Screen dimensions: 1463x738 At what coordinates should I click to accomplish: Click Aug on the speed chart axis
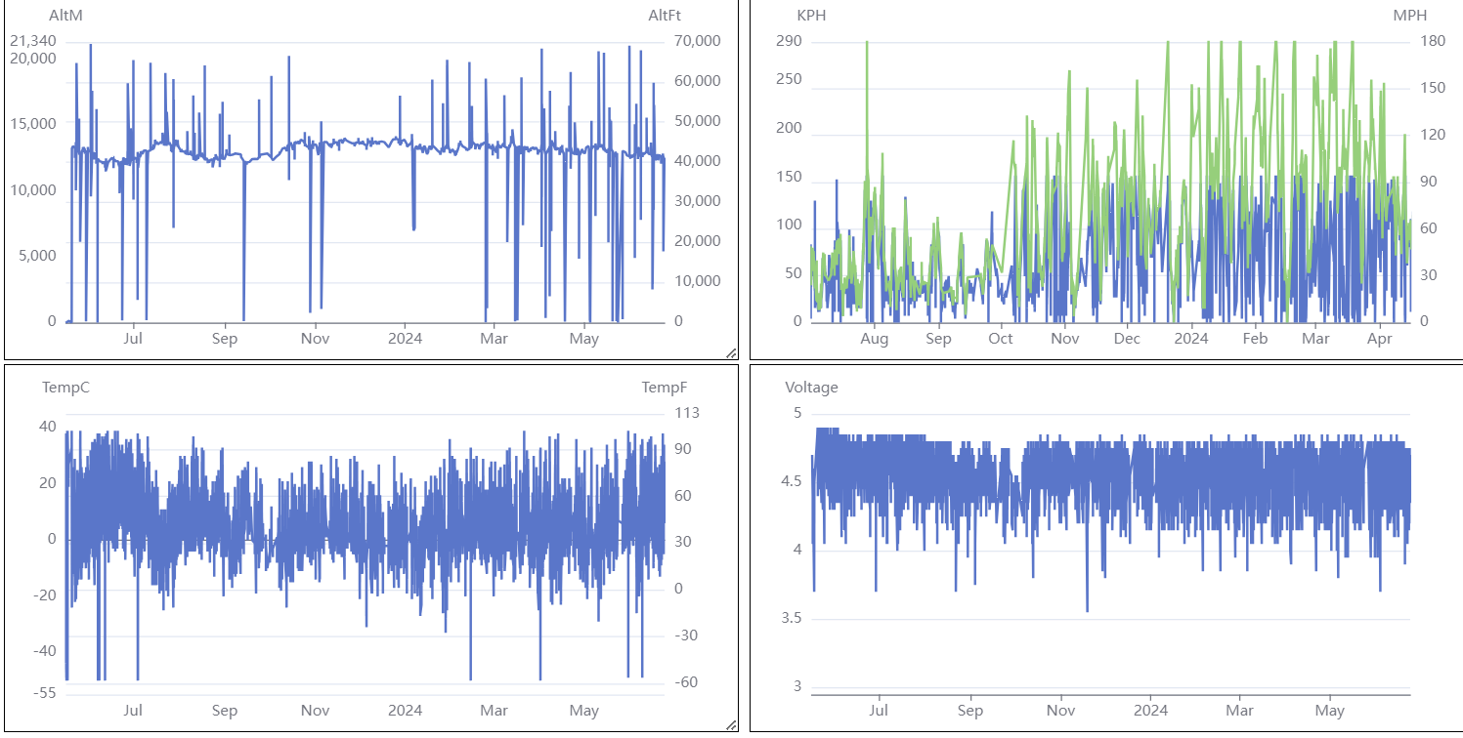[874, 339]
